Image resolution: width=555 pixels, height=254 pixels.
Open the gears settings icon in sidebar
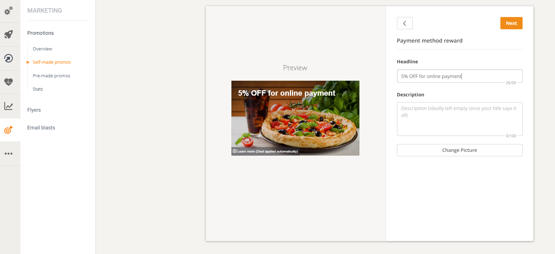[9, 11]
